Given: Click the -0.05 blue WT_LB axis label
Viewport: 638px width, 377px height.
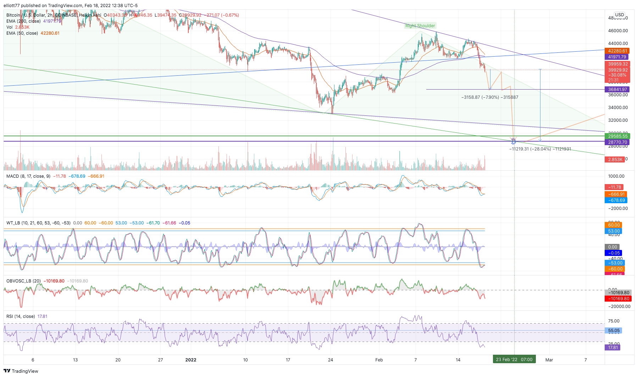Looking at the screenshot, I should point(613,253).
